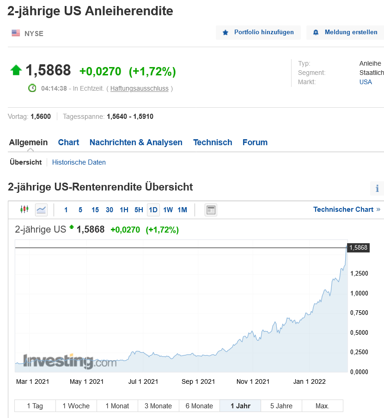384x418 pixels.
Task: Click the USA market link
Action: coord(366,82)
